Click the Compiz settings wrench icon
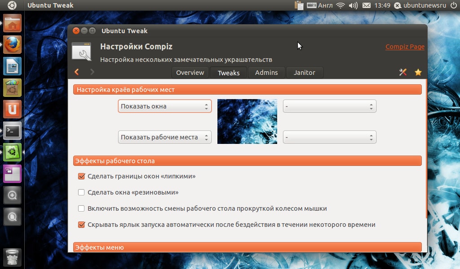 click(82, 52)
